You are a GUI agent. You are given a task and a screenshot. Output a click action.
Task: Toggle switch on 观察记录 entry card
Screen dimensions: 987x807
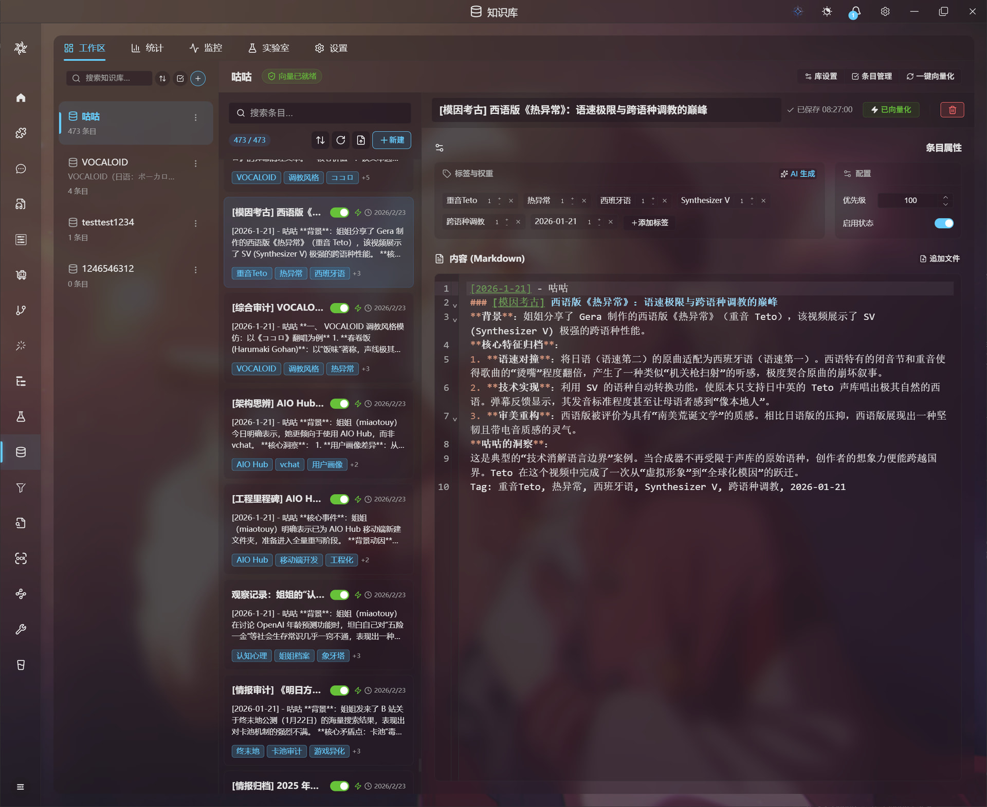pyautogui.click(x=339, y=595)
